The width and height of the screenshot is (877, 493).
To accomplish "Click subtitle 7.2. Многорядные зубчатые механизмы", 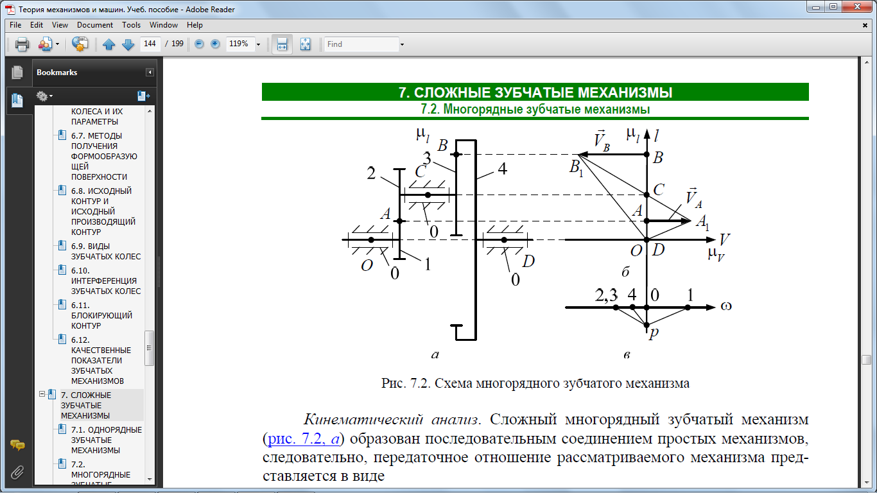I will coord(535,109).
